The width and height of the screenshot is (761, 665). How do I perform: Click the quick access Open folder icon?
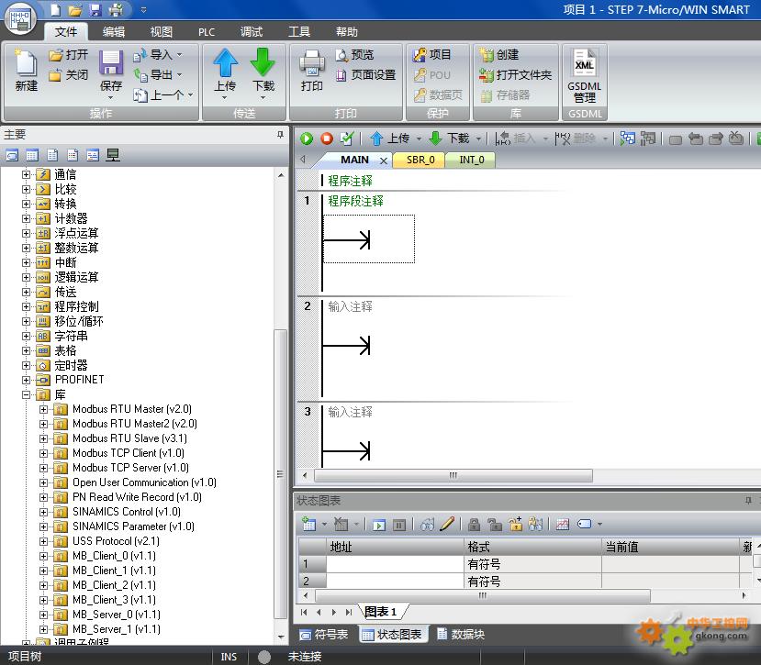[74, 10]
